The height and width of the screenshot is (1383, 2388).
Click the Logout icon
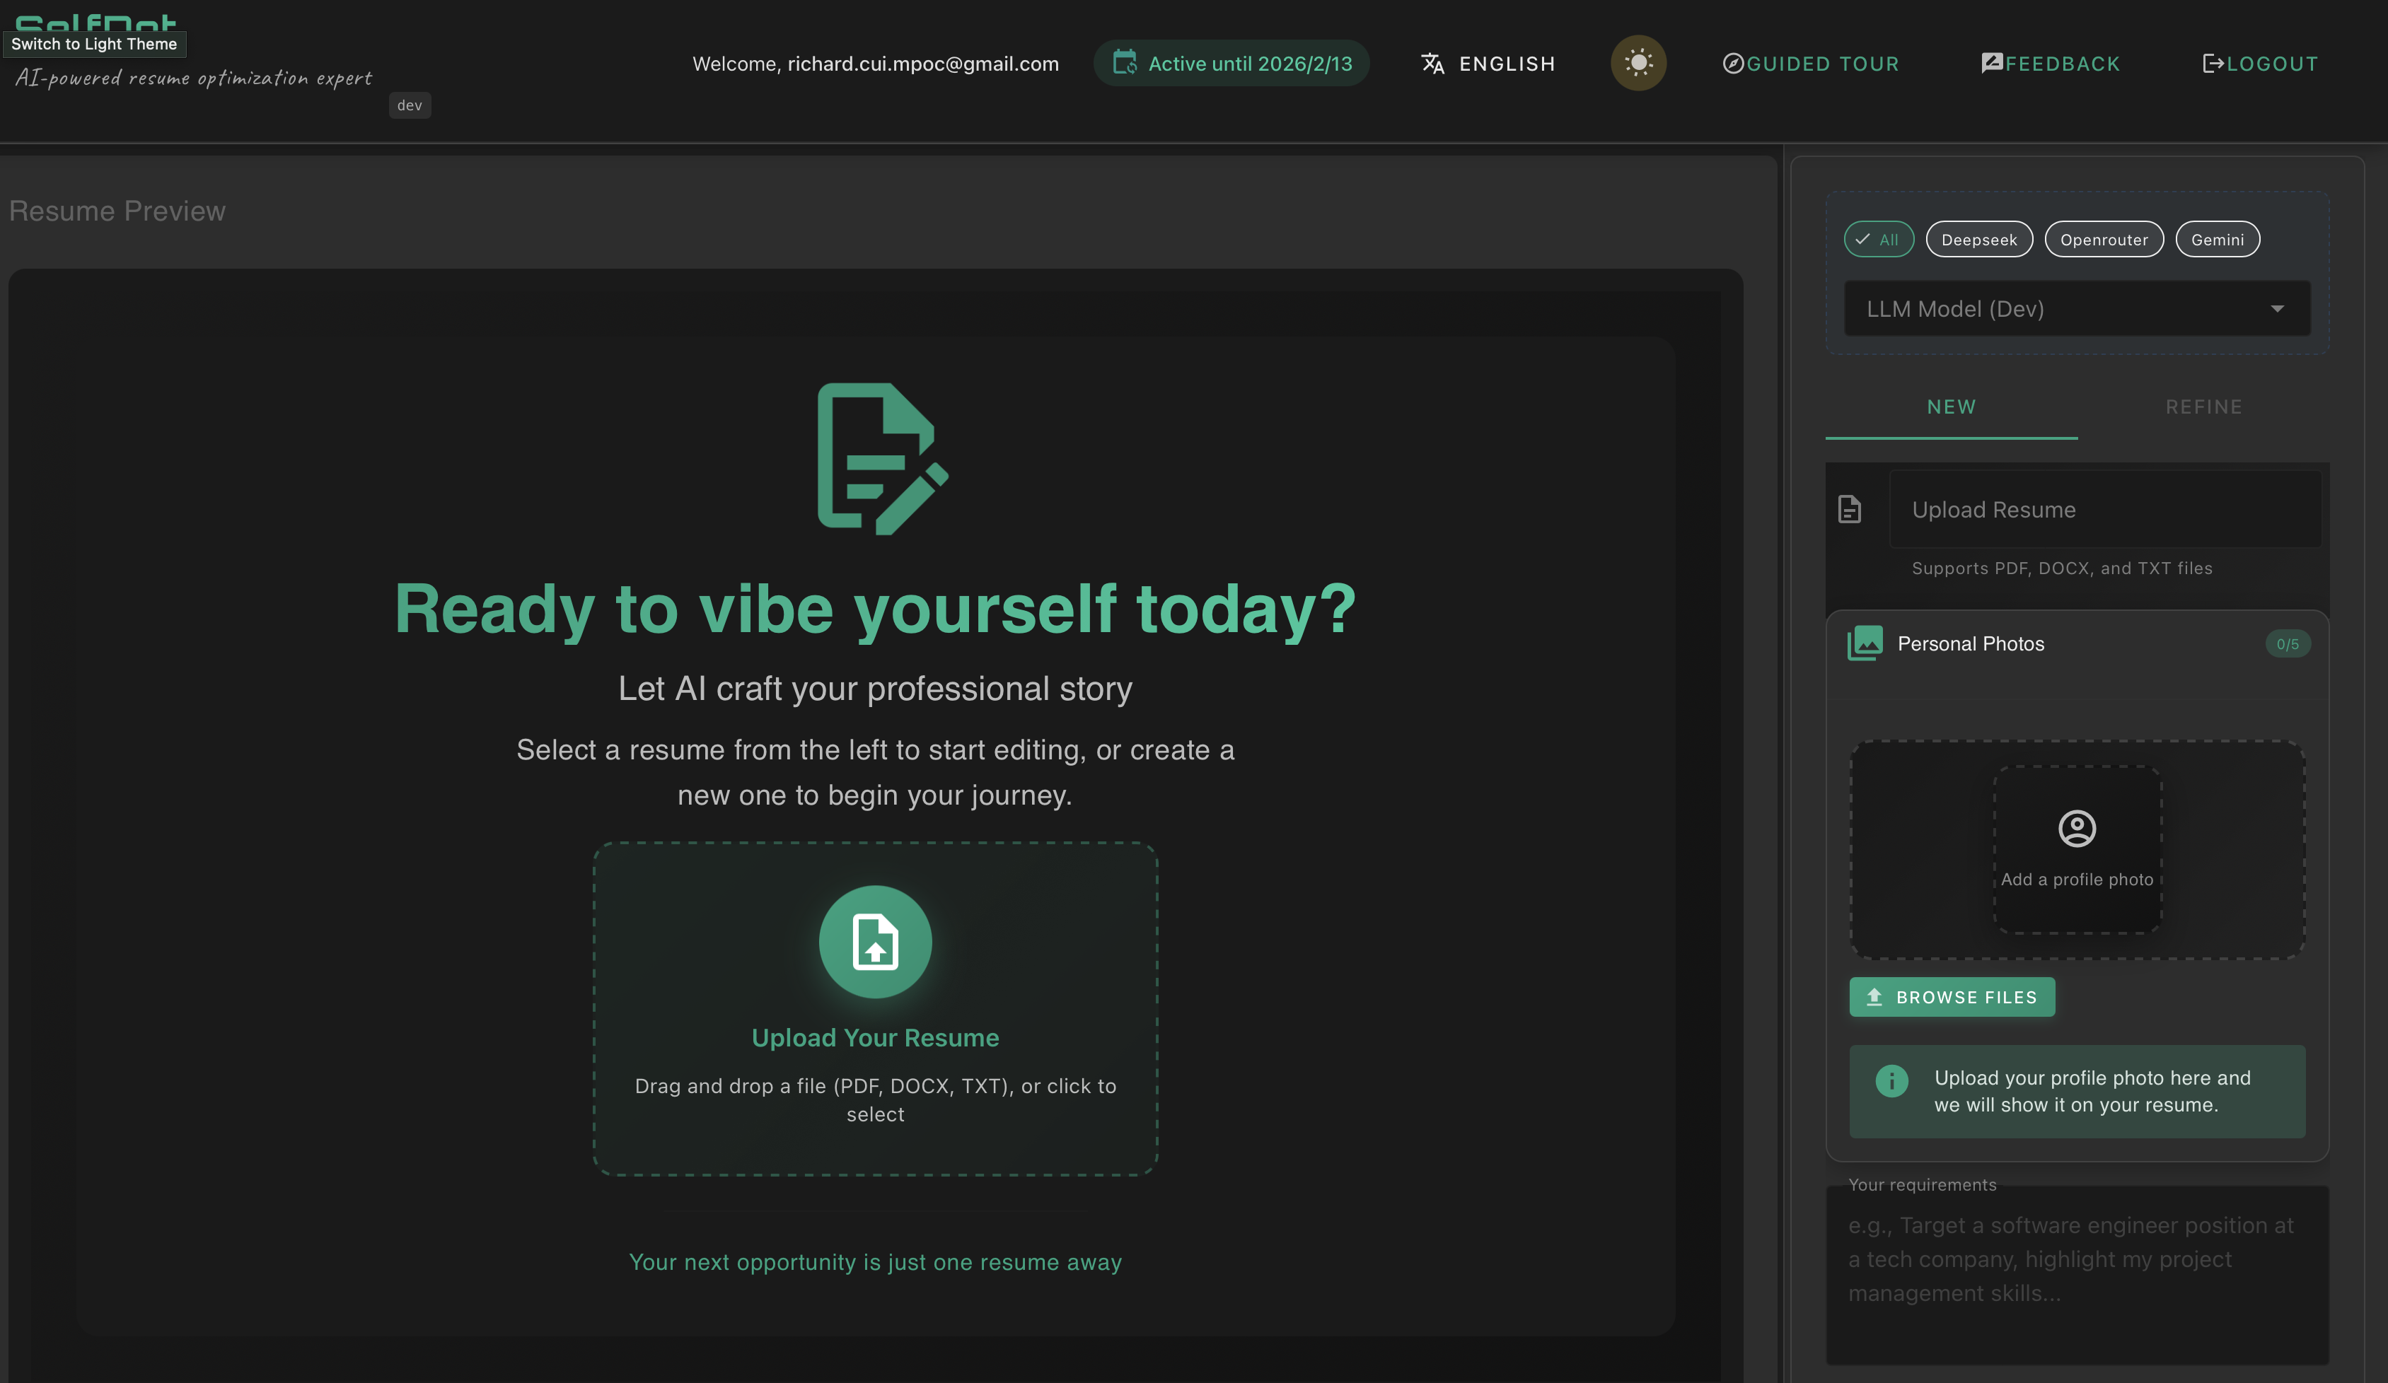[2215, 64]
